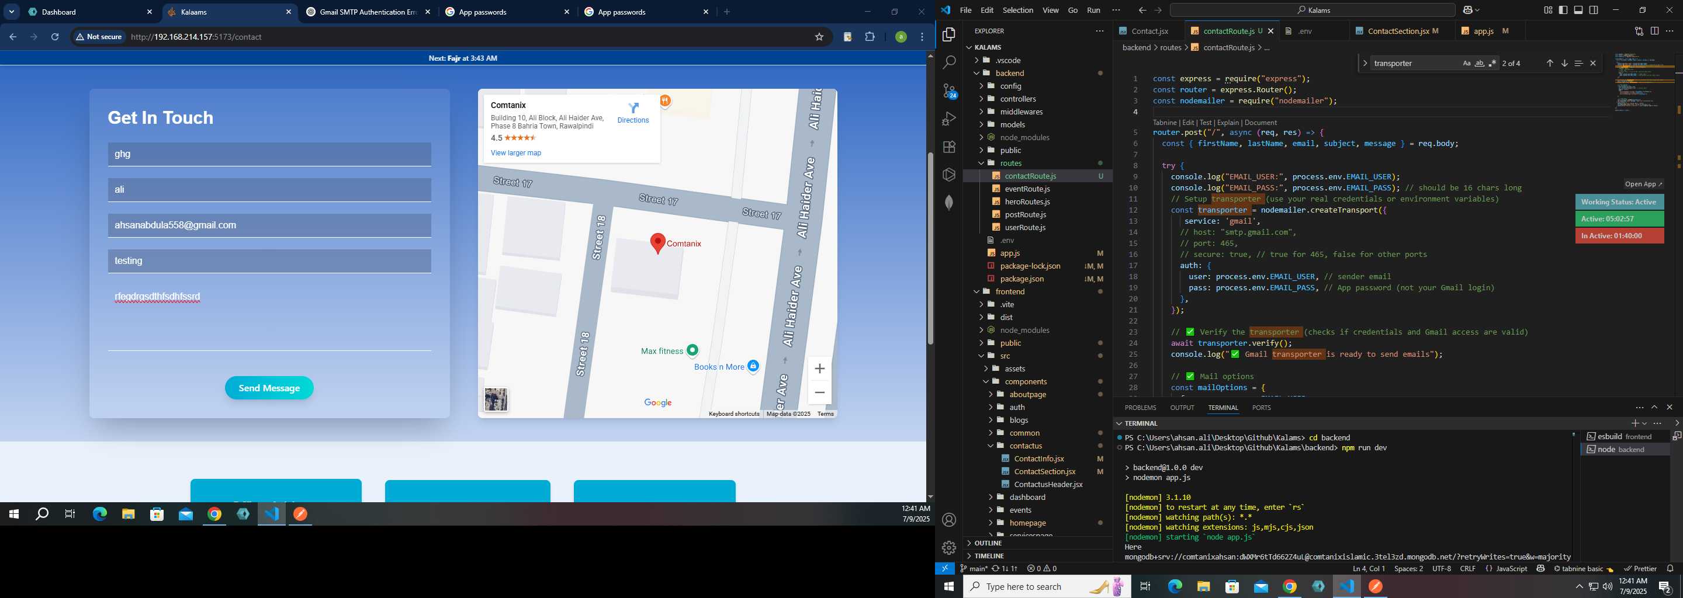Toggle the secondary side bar layout icon
The width and height of the screenshot is (1683, 598).
[x=1594, y=10]
